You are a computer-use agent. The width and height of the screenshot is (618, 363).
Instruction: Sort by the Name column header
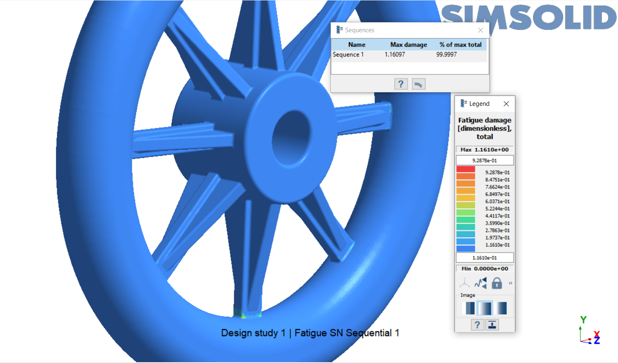356,45
